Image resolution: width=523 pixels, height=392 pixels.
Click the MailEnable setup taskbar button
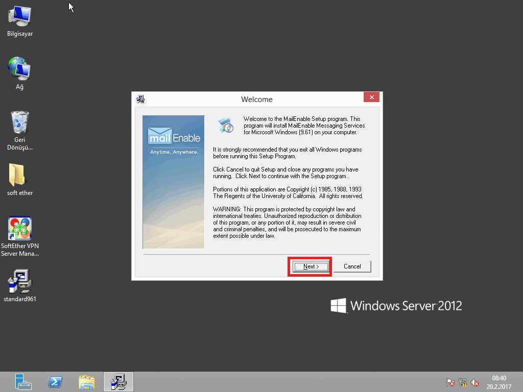click(x=118, y=382)
